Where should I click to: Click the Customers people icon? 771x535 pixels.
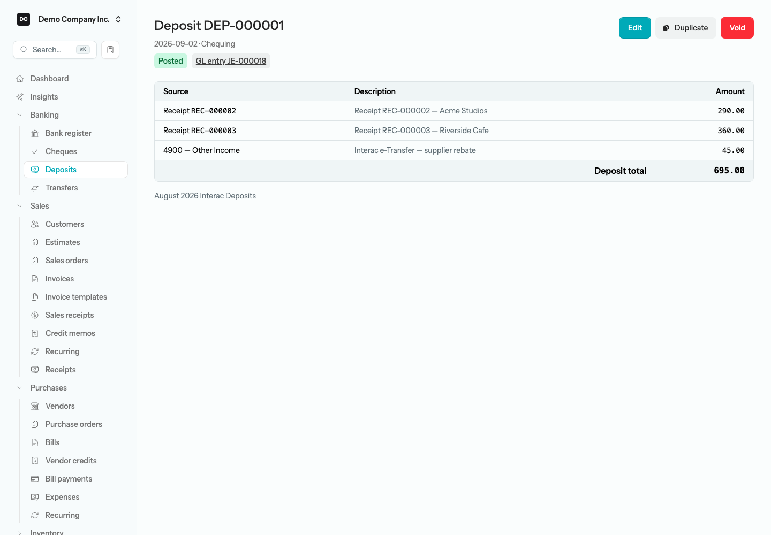[x=35, y=224]
